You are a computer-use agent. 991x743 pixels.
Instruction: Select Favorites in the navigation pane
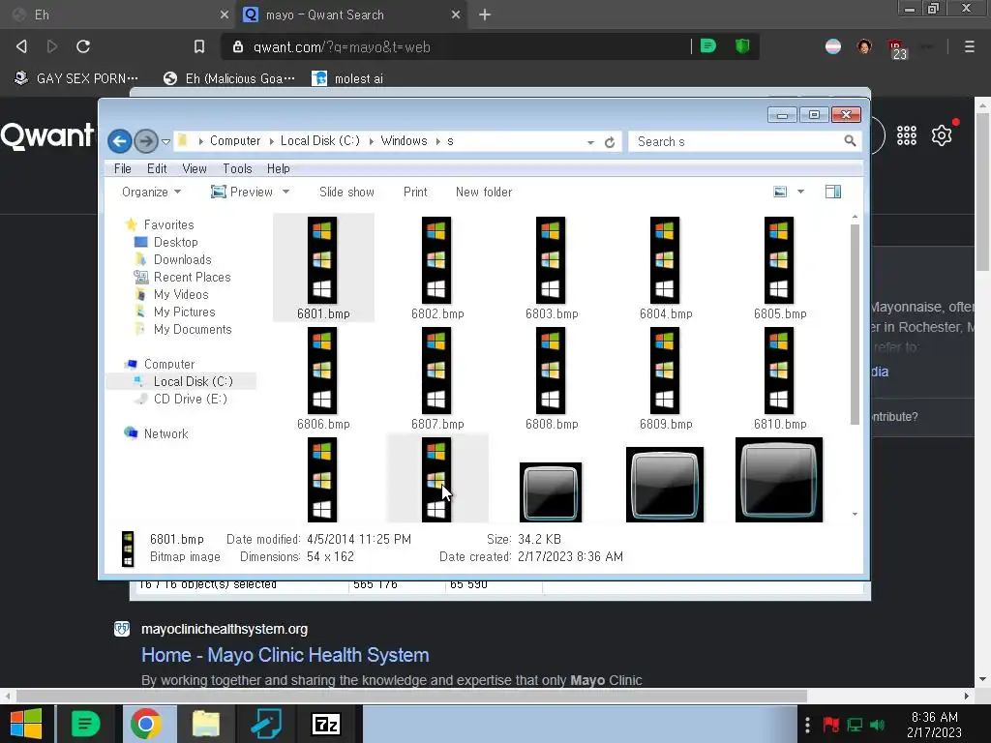coord(168,224)
